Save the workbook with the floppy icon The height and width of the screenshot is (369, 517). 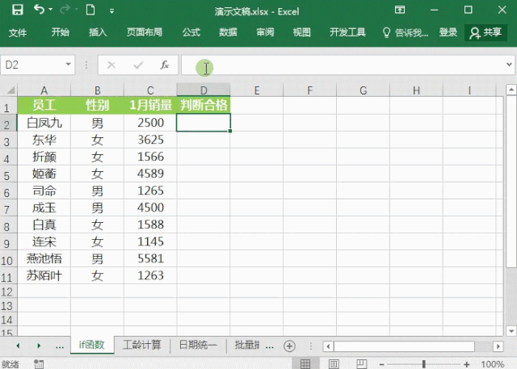click(x=18, y=10)
